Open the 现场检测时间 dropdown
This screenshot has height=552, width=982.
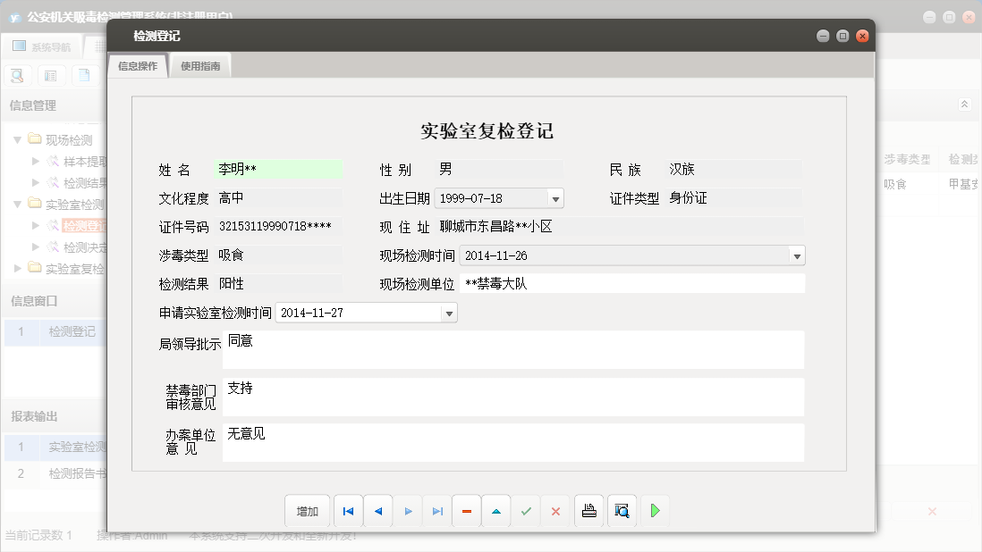pyautogui.click(x=796, y=255)
